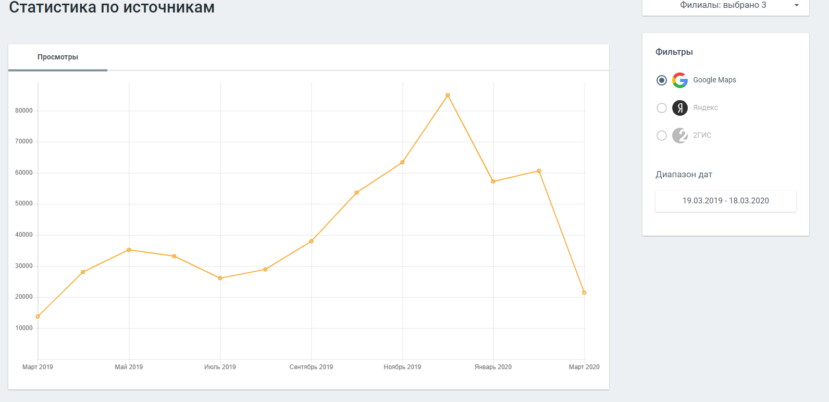The image size is (829, 402).
Task: Open the date range field 19.03.2019 - 18.03.2020
Action: 725,201
